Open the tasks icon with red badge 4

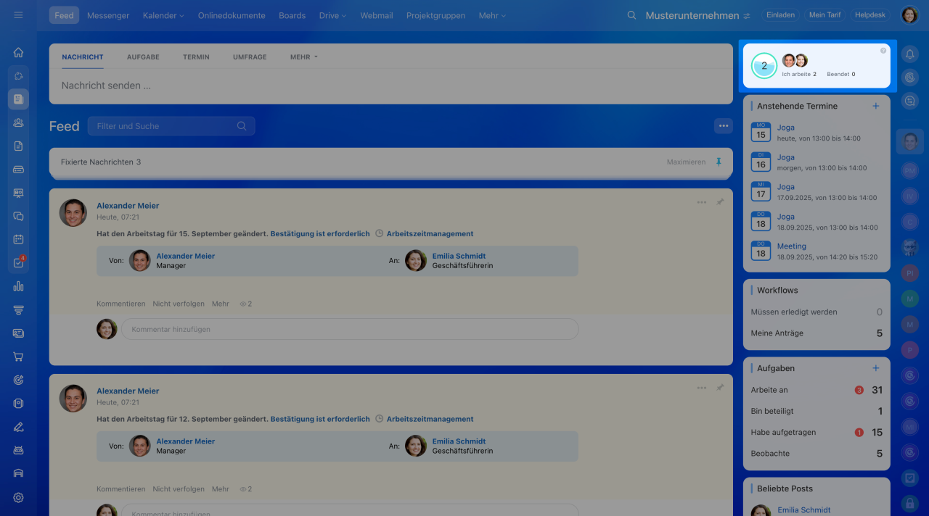pos(18,263)
